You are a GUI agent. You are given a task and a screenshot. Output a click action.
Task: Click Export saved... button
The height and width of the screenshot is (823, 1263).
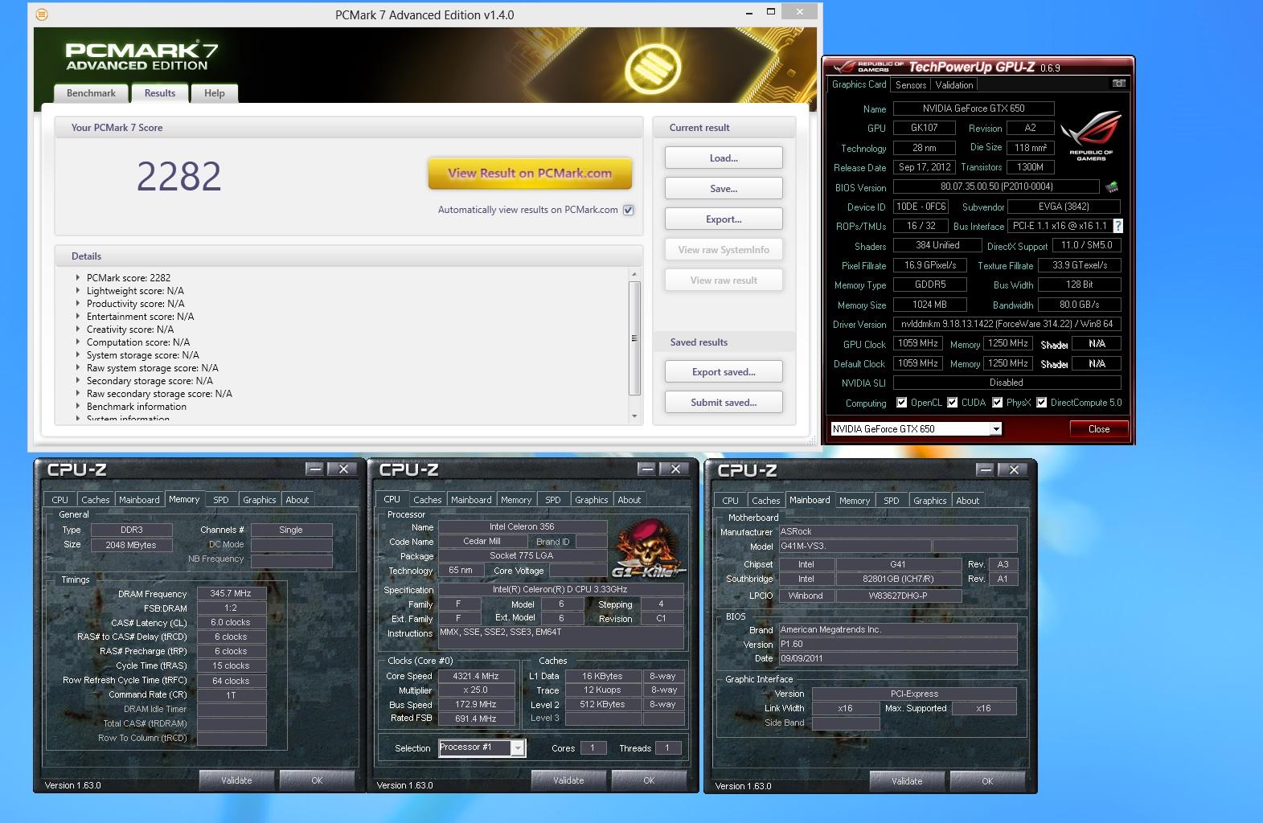coord(724,372)
